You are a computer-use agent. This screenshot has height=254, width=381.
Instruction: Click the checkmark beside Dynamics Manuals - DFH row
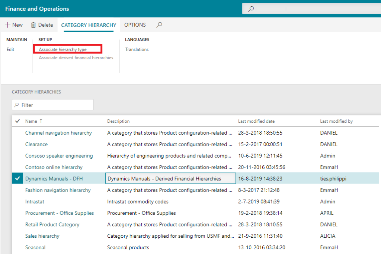point(17,178)
